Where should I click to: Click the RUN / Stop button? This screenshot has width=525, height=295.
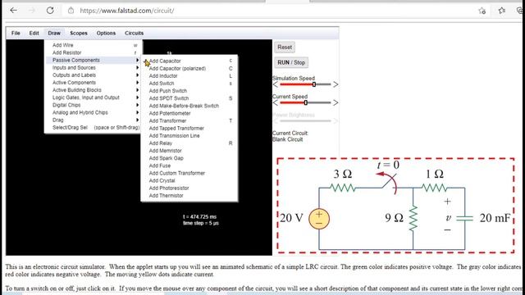click(291, 62)
